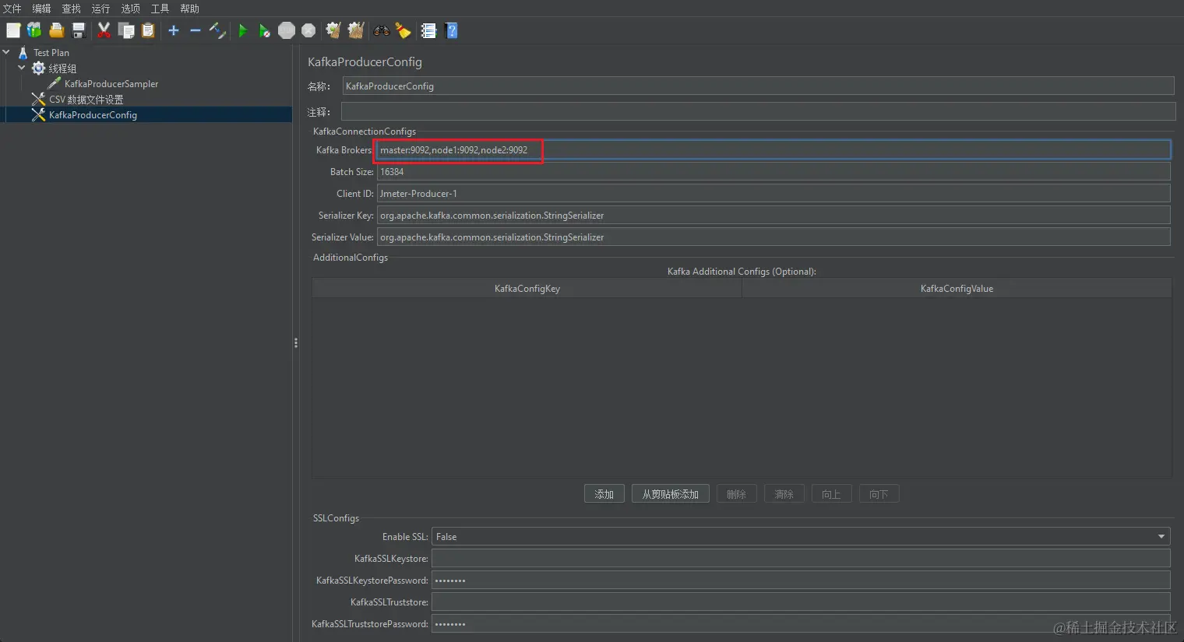Image resolution: width=1184 pixels, height=642 pixels.
Task: Click into the Serializer Value field
Action: [x=773, y=237]
